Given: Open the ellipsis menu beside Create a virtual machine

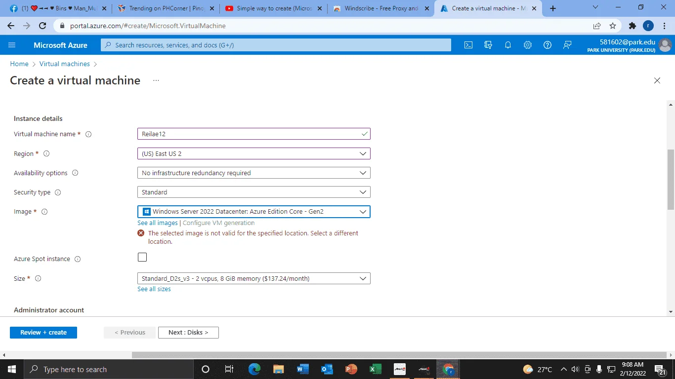Looking at the screenshot, I should [x=156, y=80].
